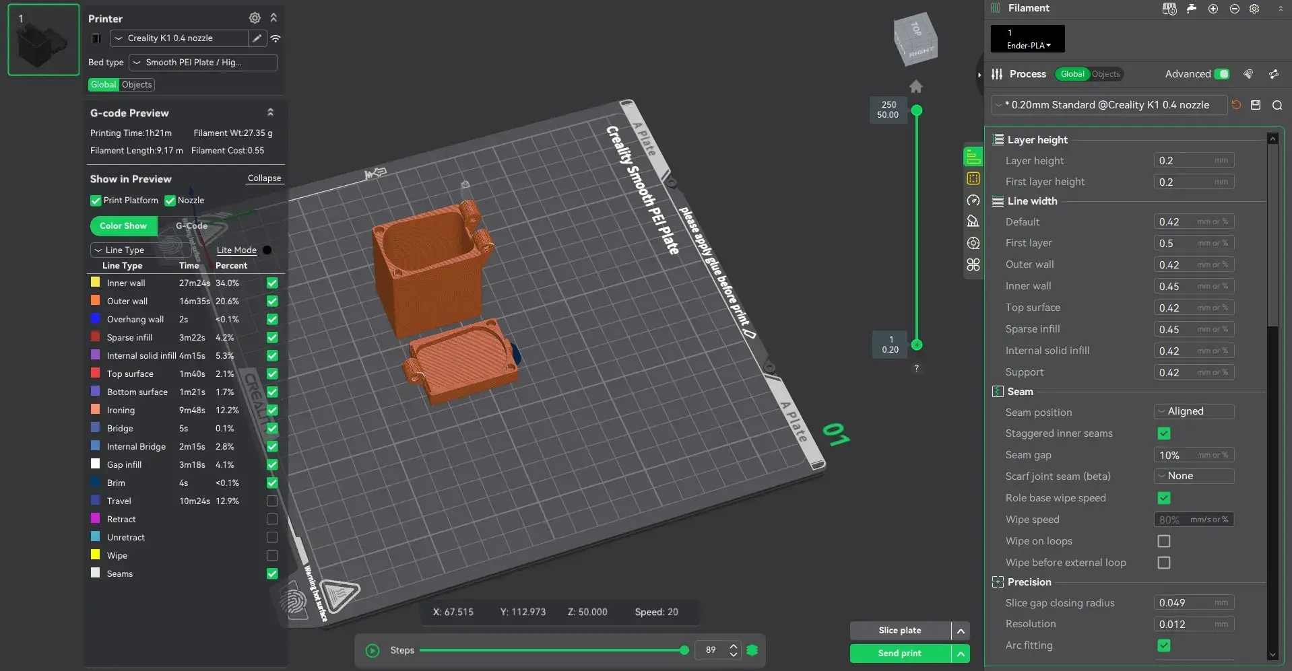The image size is (1292, 671).
Task: Open the Seam position dropdown
Action: click(x=1194, y=411)
